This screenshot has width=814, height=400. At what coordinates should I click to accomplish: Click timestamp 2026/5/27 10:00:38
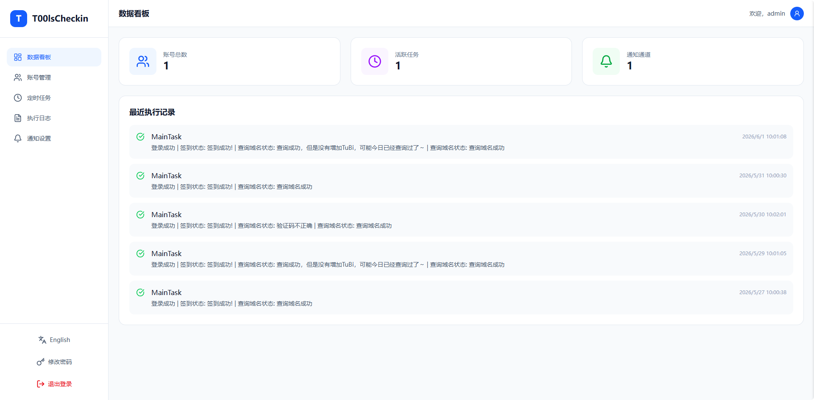point(763,292)
